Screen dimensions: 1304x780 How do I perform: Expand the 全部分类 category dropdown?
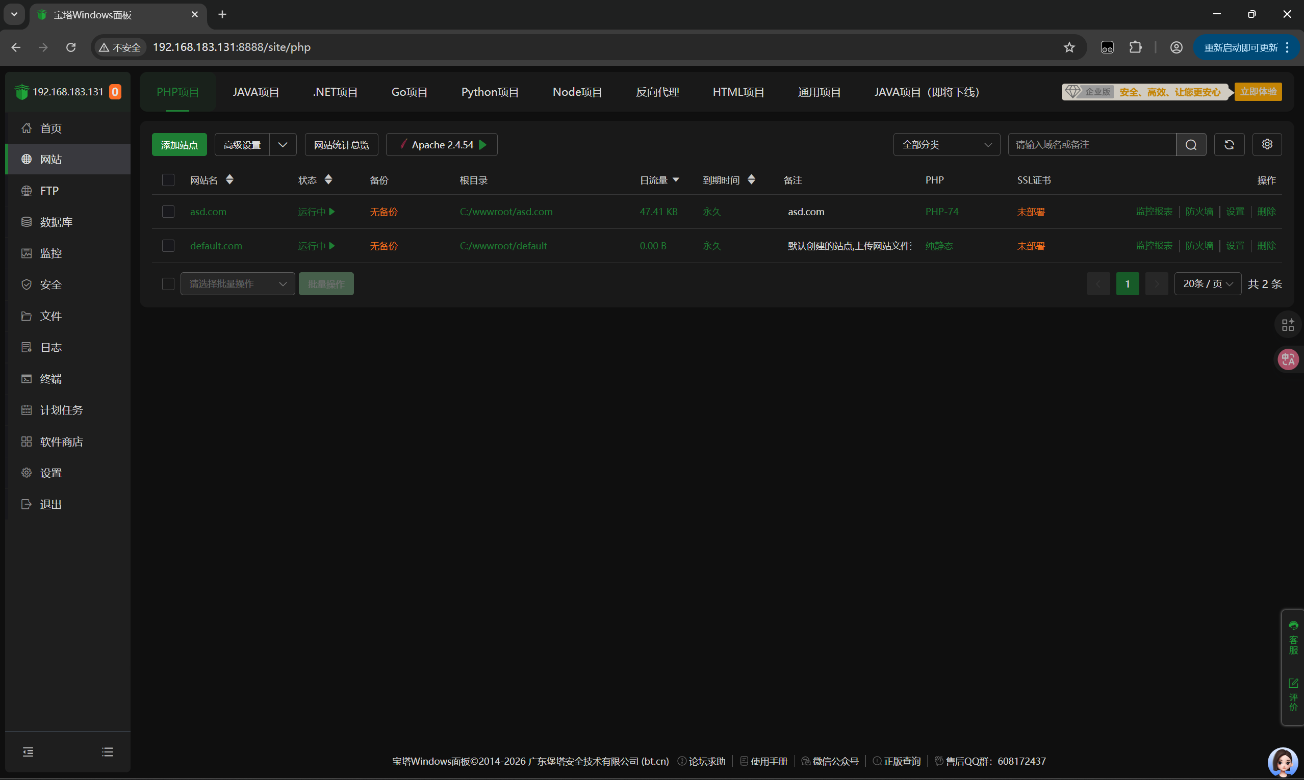(x=946, y=145)
